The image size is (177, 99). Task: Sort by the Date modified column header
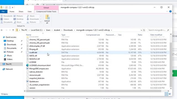(156, 35)
